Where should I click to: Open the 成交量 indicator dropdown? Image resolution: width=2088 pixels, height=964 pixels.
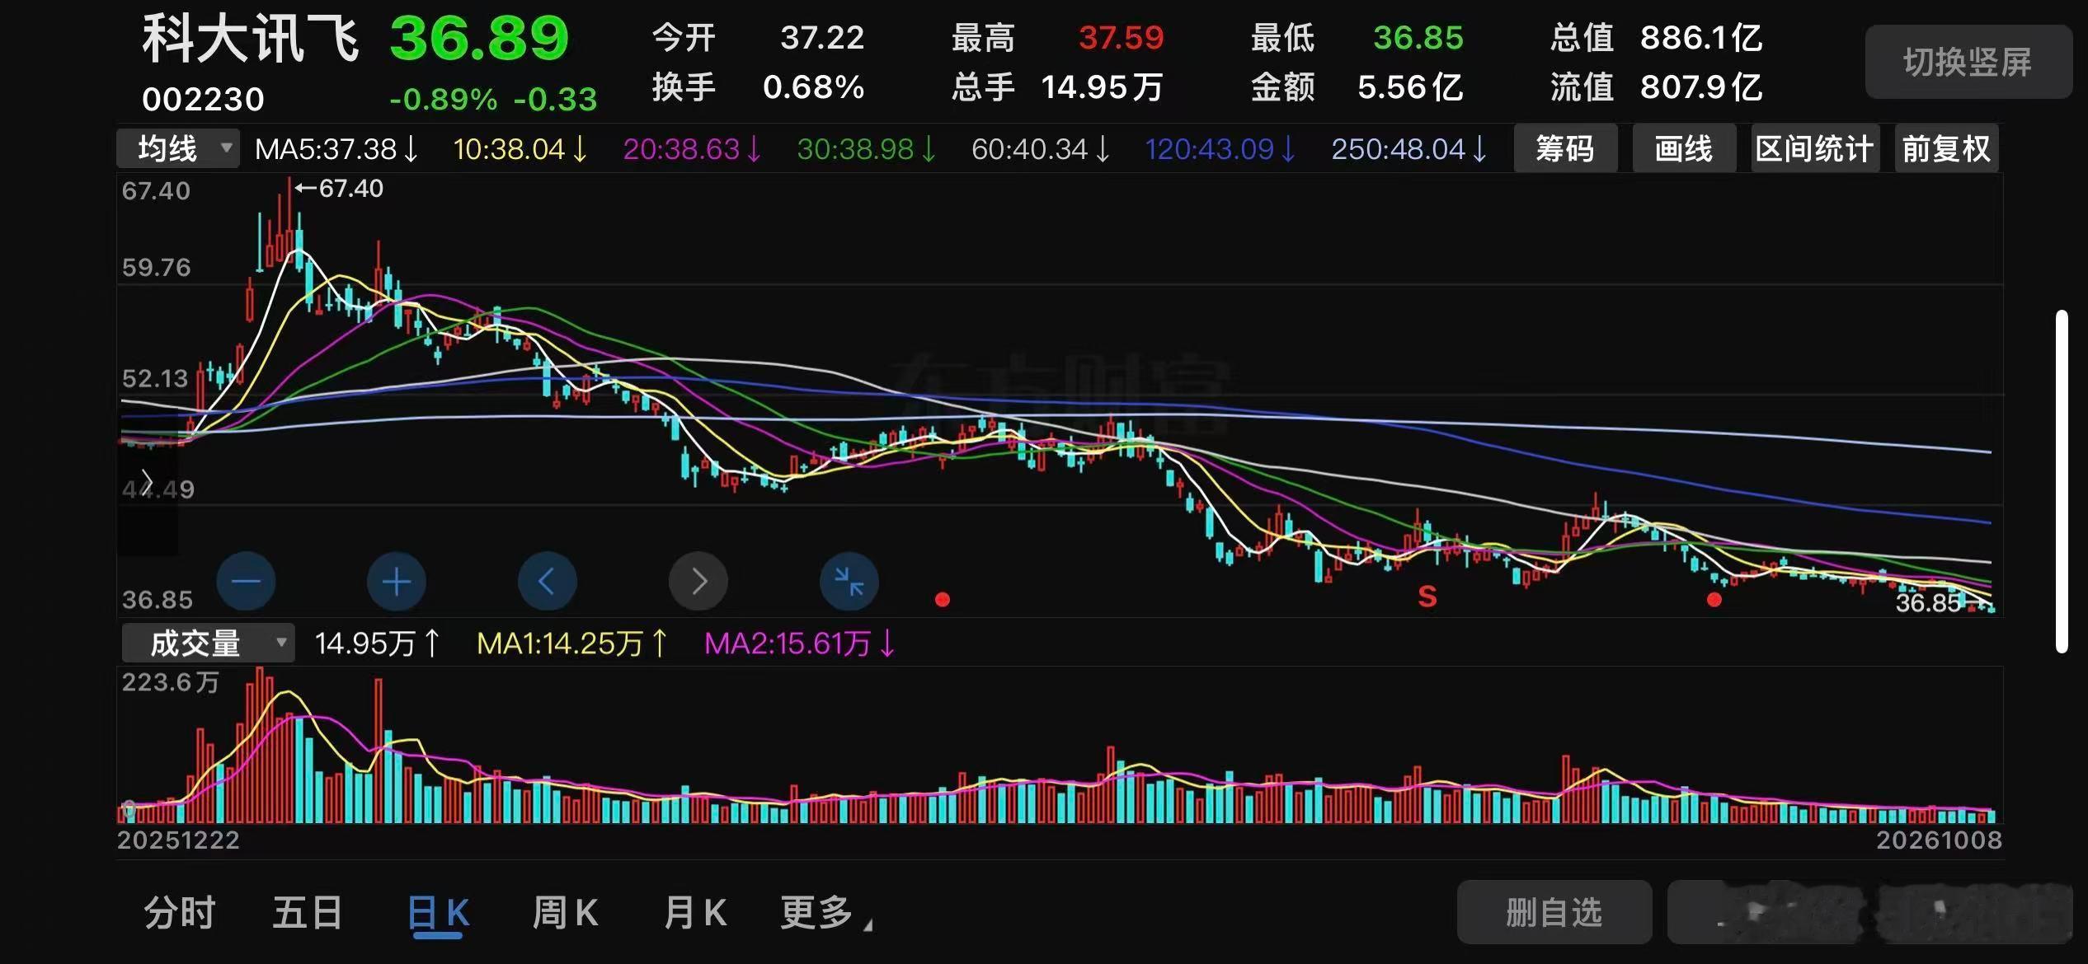click(x=208, y=643)
